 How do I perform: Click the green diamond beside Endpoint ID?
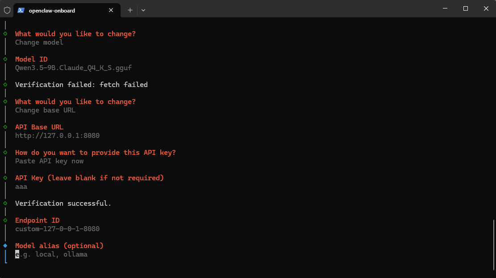coord(5,220)
